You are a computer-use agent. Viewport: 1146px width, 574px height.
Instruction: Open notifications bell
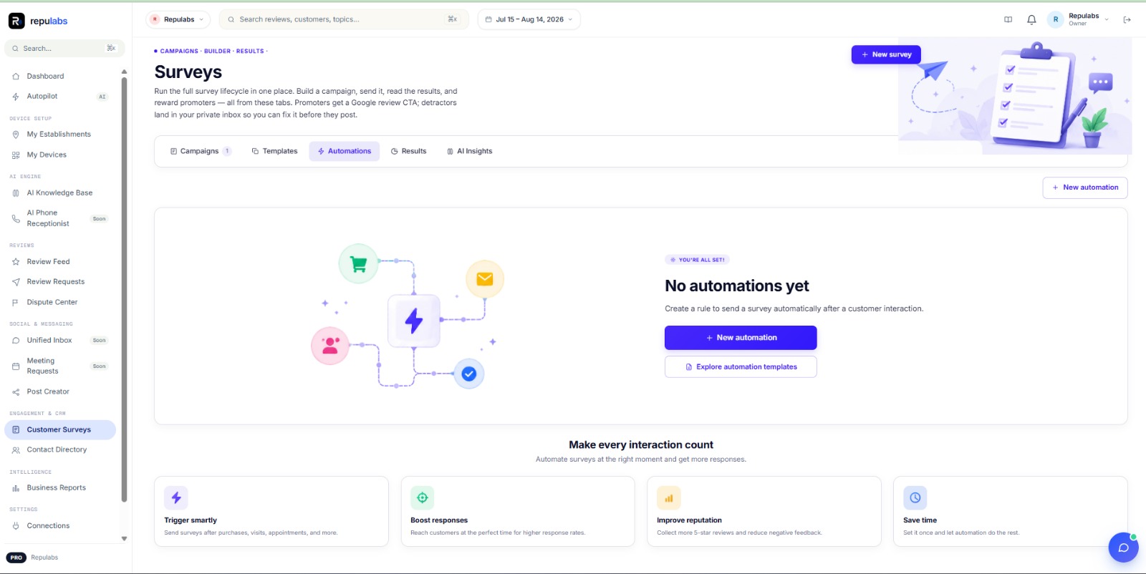click(x=1031, y=19)
